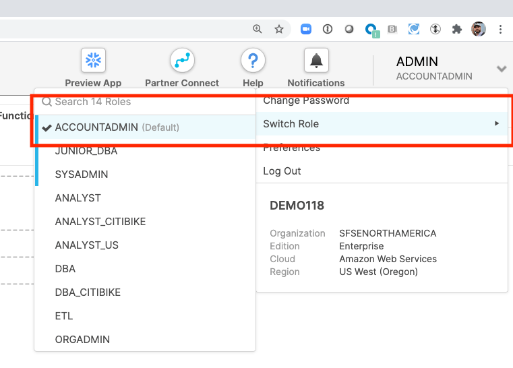Collapse the ADMIN user menu chevron
The image size is (513, 368).
[x=501, y=69]
